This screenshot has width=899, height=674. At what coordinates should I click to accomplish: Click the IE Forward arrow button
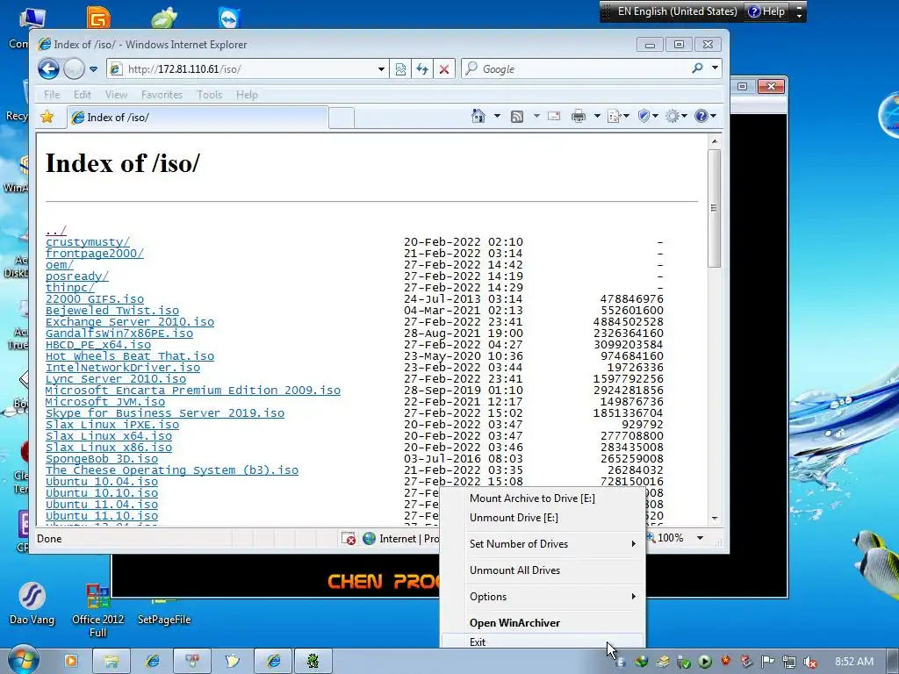pyautogui.click(x=74, y=69)
